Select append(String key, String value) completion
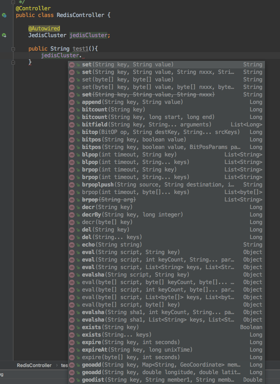The height and width of the screenshot is (384, 280). coord(166,102)
